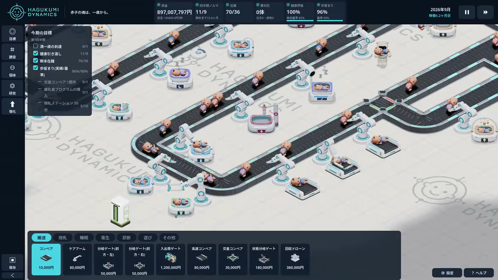Toggle the 満一歳の到達 checkbox

click(x=36, y=46)
